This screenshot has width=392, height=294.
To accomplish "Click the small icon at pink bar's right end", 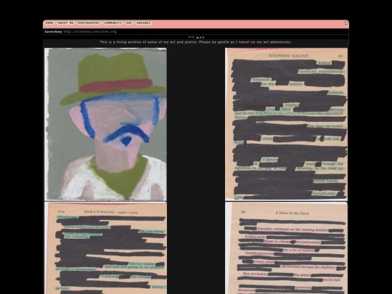I will [x=346, y=23].
